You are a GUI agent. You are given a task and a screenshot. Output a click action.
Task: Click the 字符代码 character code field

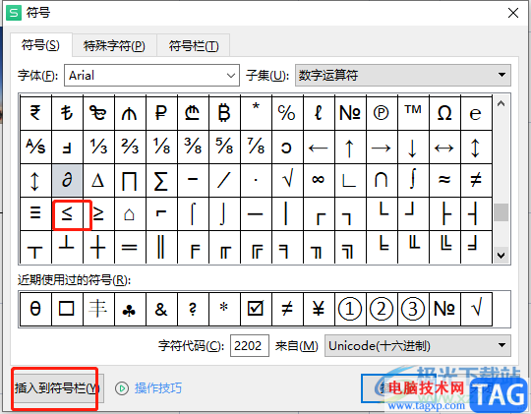250,346
